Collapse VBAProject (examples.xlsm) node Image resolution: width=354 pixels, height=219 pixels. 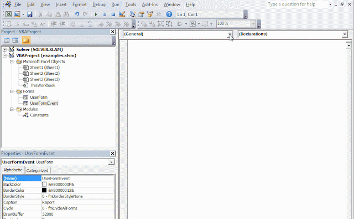(5, 55)
